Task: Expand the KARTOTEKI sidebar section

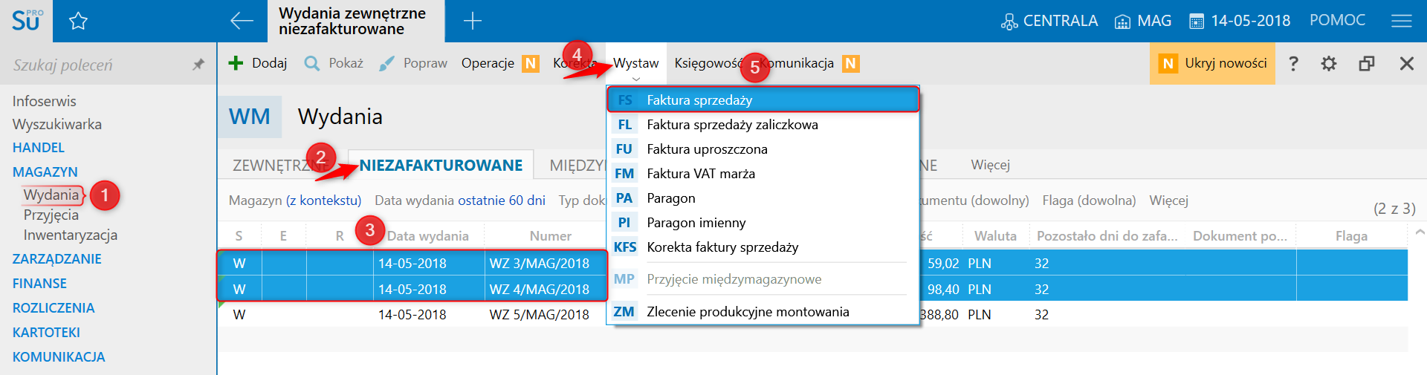Action: 46,333
